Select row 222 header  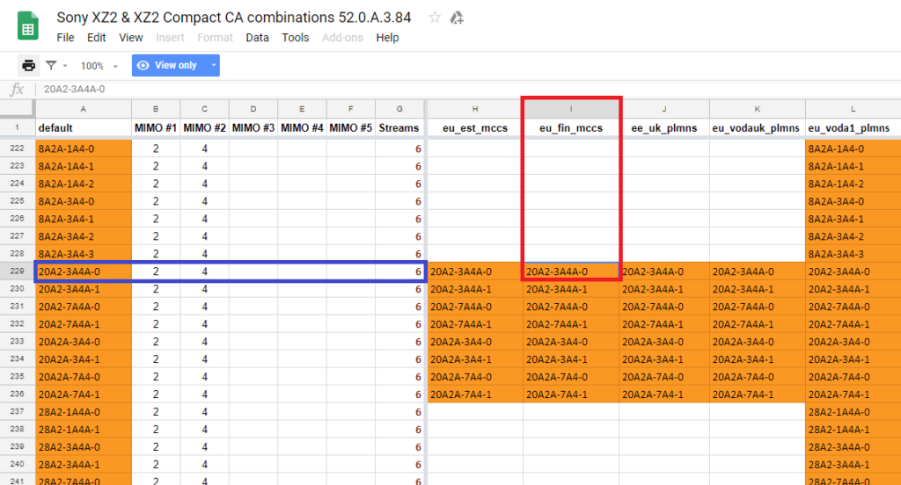tap(18, 148)
